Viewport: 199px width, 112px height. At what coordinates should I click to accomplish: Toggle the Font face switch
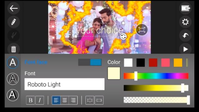(x=90, y=62)
